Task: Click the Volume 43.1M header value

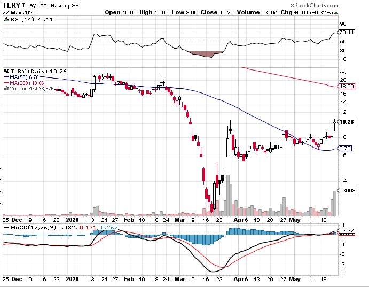Action: (x=257, y=12)
